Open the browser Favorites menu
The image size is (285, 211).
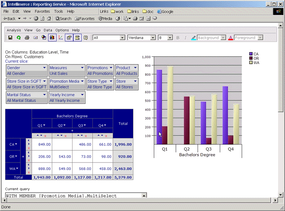tap(42, 11)
